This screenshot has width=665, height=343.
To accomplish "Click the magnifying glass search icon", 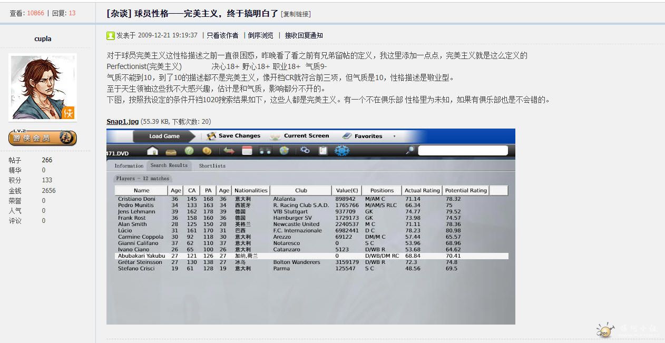I will tap(410, 151).
